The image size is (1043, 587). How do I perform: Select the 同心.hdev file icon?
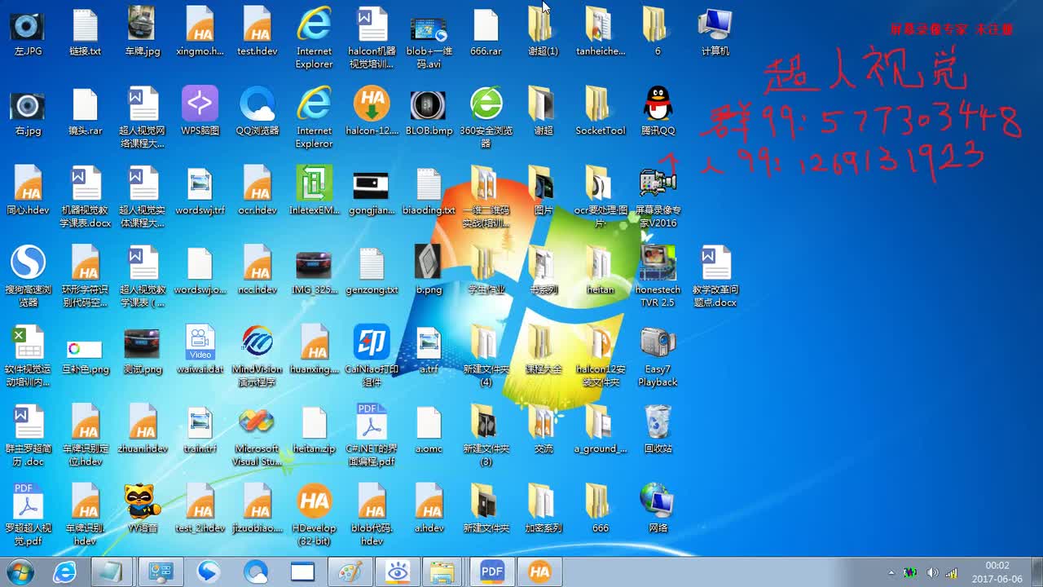[x=29, y=190]
